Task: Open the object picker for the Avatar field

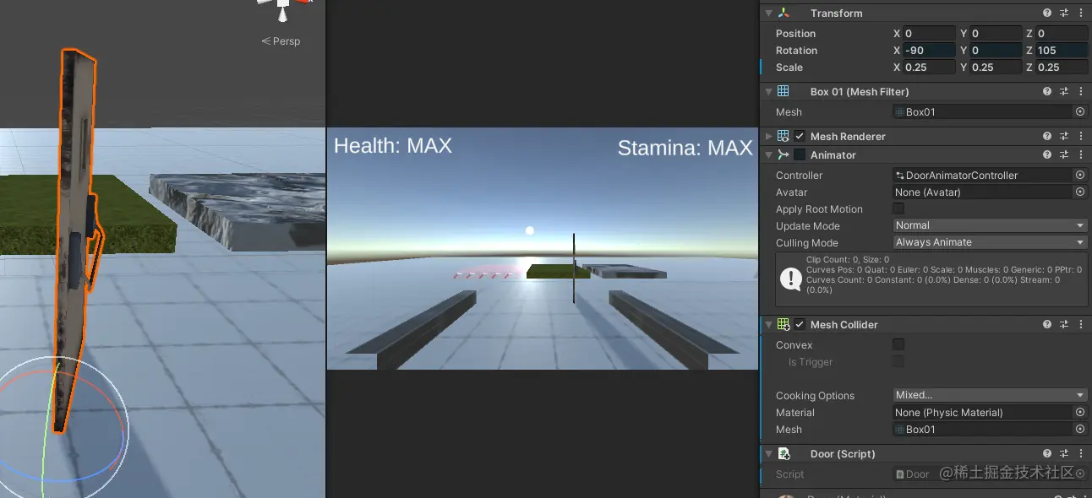Action: (1080, 192)
